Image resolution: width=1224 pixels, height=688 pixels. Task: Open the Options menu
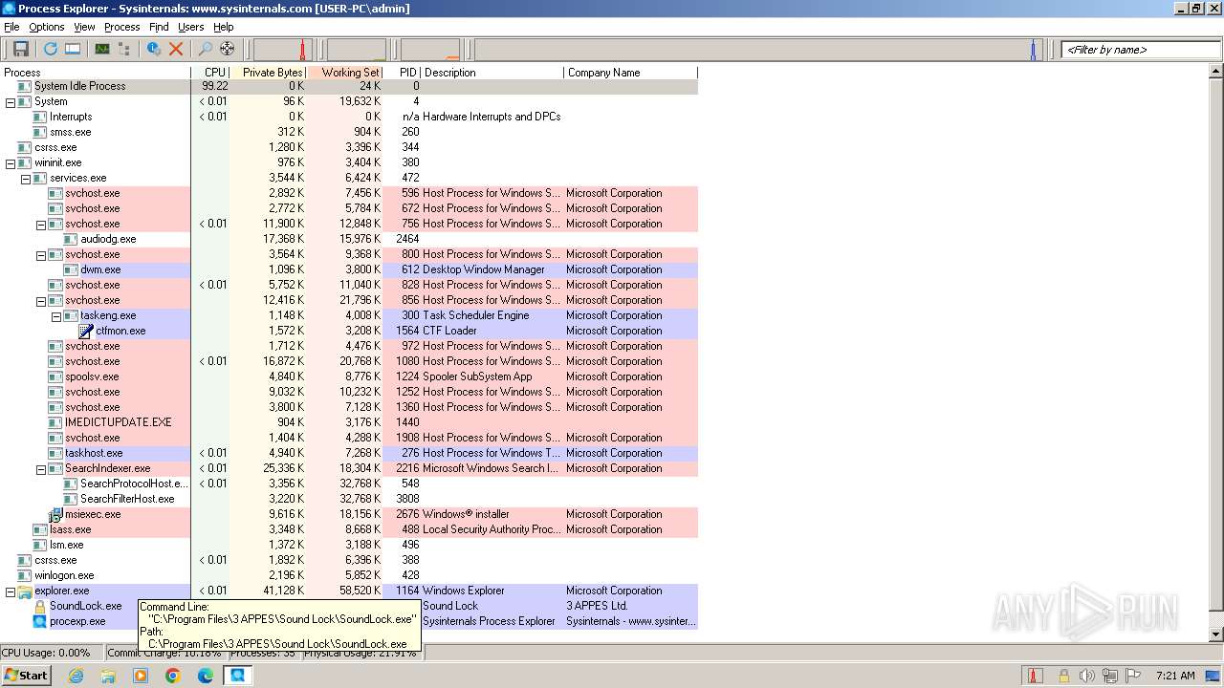(46, 27)
